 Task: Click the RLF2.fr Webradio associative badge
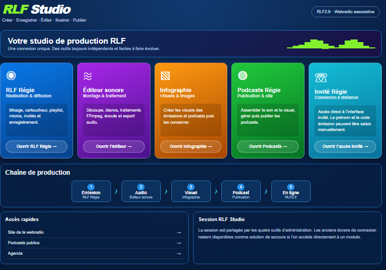pos(346,12)
